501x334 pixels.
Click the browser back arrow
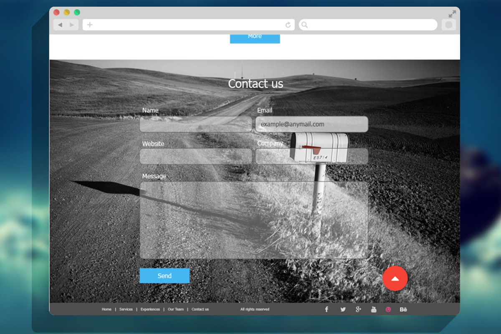[x=60, y=25]
